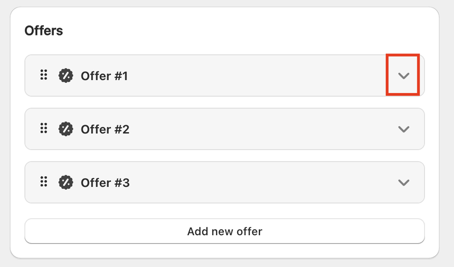Viewport: 454px width, 267px height.
Task: Select the "Offer #2" label
Action: click(x=105, y=129)
